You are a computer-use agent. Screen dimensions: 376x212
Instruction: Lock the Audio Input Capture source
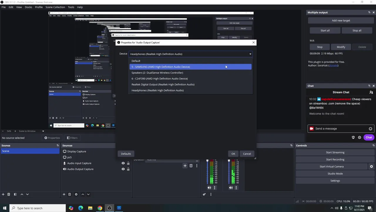[x=128, y=163]
